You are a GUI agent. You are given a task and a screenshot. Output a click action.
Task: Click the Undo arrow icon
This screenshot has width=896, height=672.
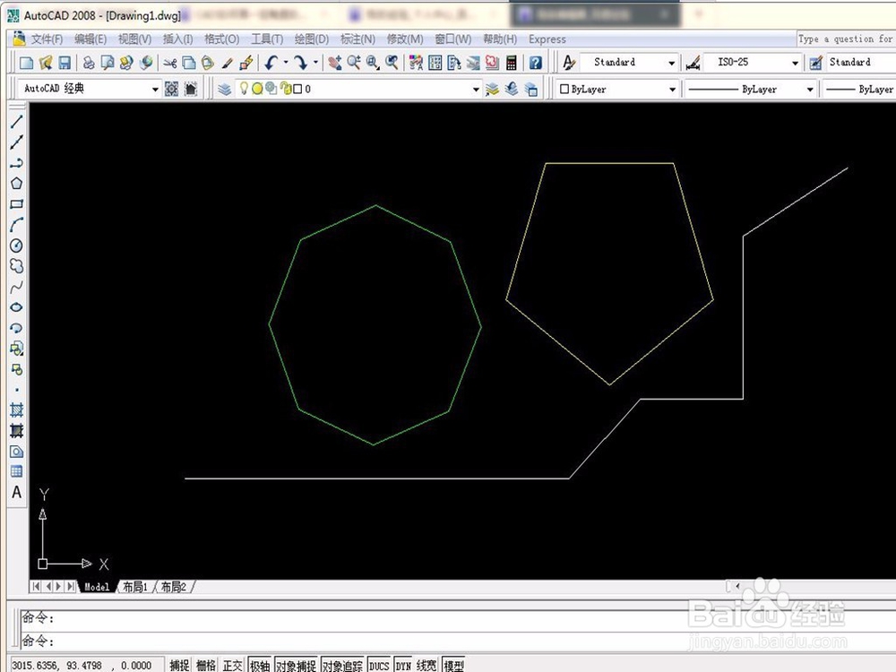click(x=271, y=63)
